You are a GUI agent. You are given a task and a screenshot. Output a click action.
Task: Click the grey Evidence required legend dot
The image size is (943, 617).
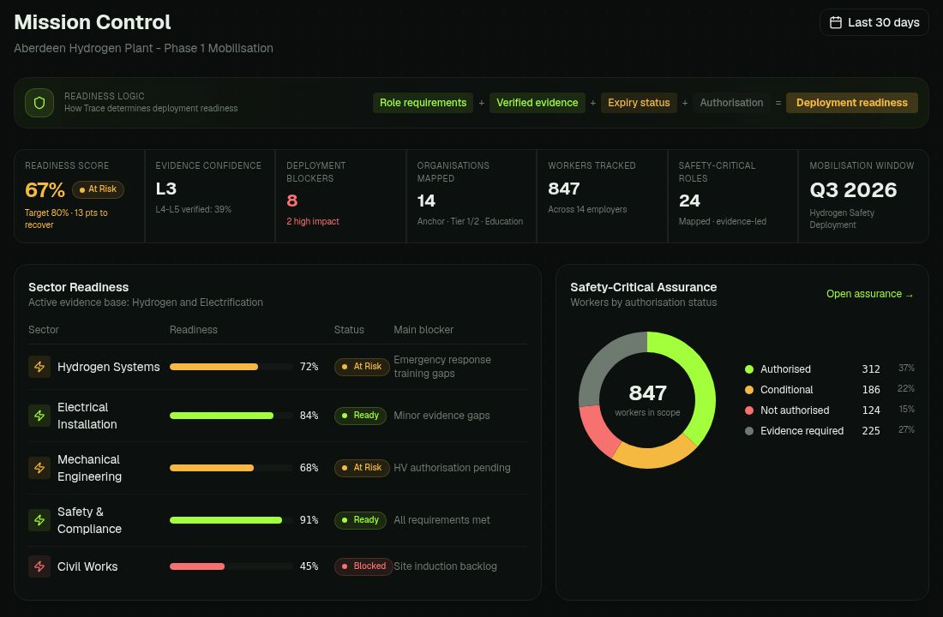(x=748, y=431)
